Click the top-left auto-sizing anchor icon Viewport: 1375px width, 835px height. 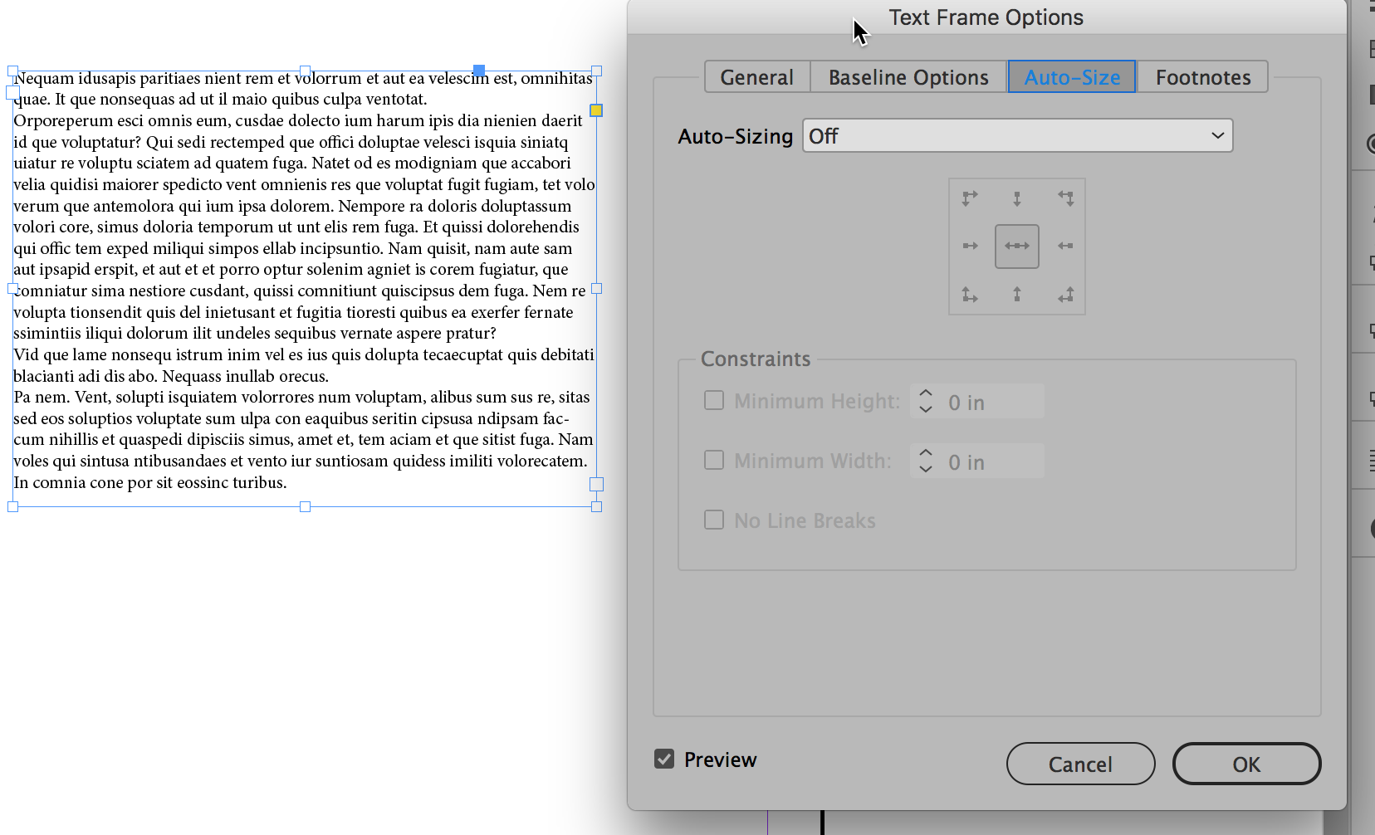[x=968, y=198]
